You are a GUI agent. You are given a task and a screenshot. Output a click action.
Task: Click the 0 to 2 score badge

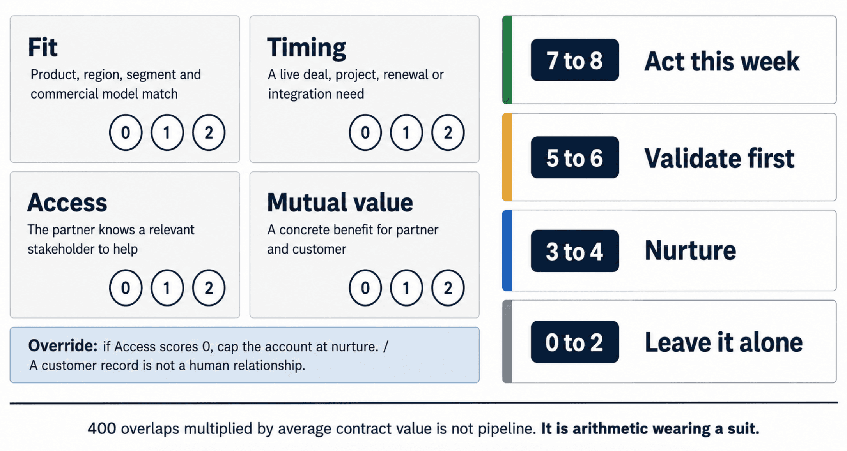point(575,342)
